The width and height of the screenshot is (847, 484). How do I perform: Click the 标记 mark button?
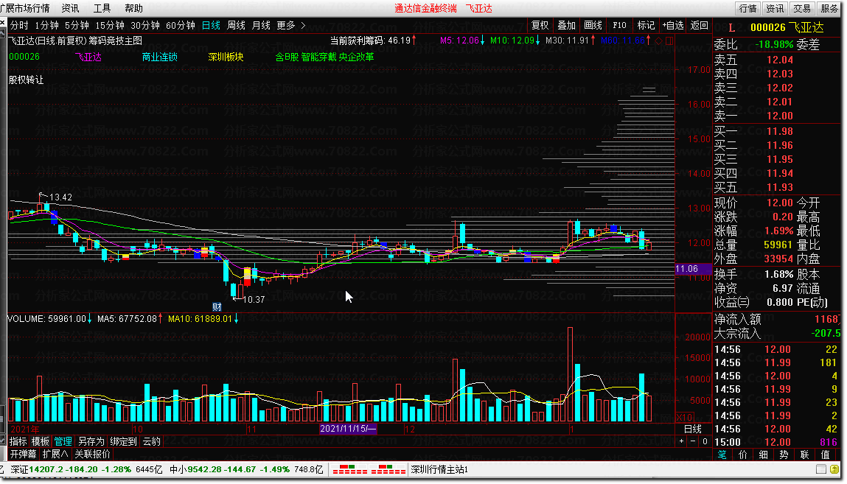coord(646,25)
